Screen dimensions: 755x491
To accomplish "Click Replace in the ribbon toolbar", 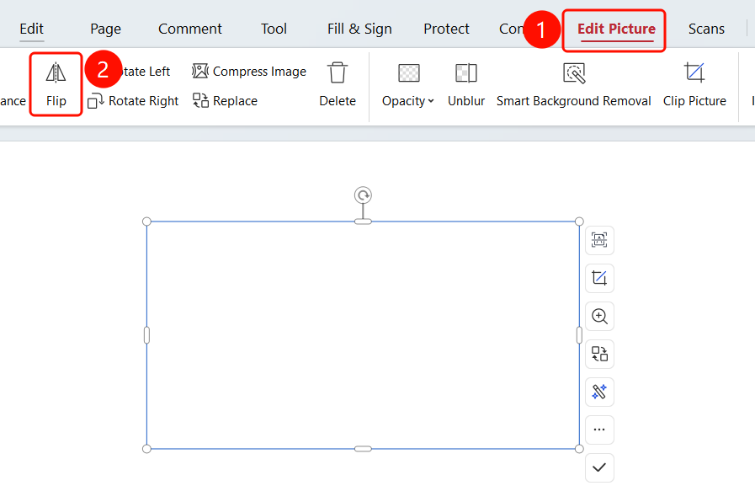I will point(225,101).
